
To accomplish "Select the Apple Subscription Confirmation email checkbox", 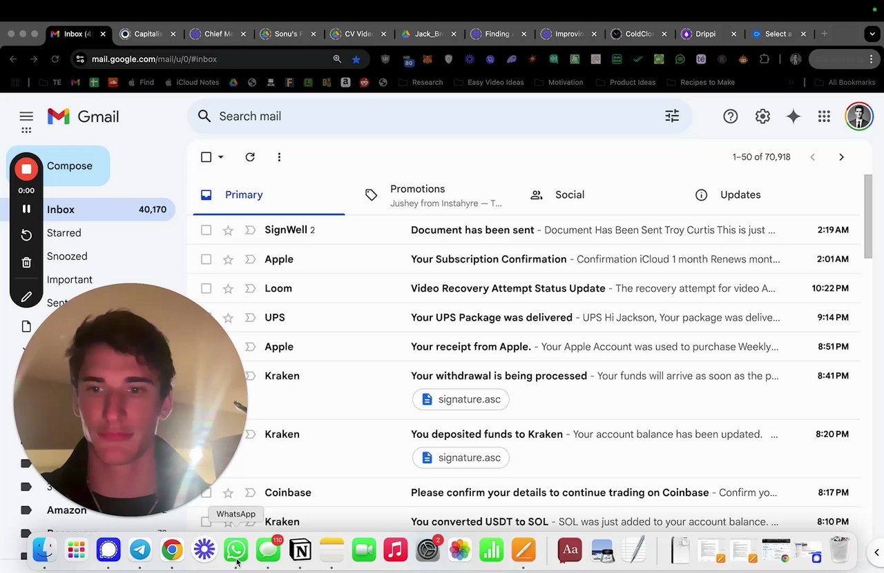I will point(206,259).
